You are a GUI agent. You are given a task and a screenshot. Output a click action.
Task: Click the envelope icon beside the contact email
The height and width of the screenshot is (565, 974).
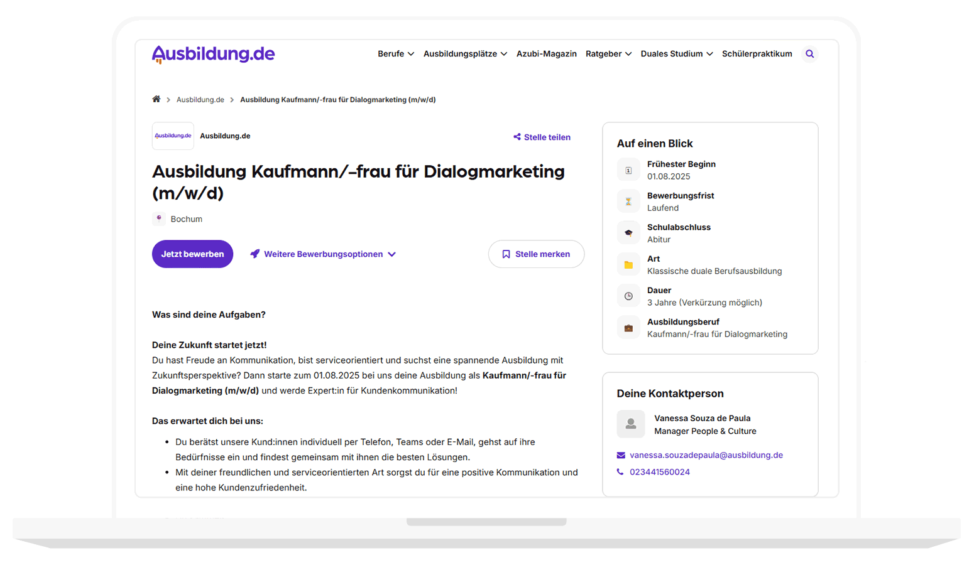[x=620, y=455]
